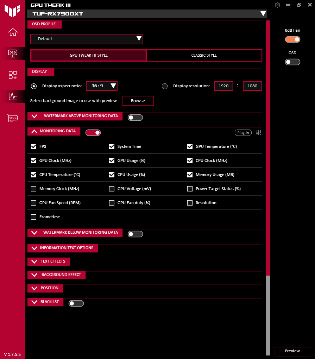Image resolution: width=315 pixels, height=359 pixels.
Task: Uncheck the FPS checkbox
Action: (34, 146)
